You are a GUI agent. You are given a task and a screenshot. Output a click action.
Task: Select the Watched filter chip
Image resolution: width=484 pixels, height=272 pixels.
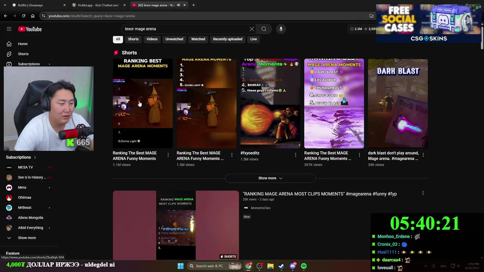(x=198, y=39)
